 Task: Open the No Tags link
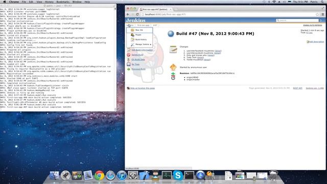(135, 64)
